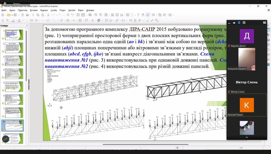Image resolution: width=271 pixels, height=154 pixels.
Task: Paste from clipboard
Action: [43, 15]
